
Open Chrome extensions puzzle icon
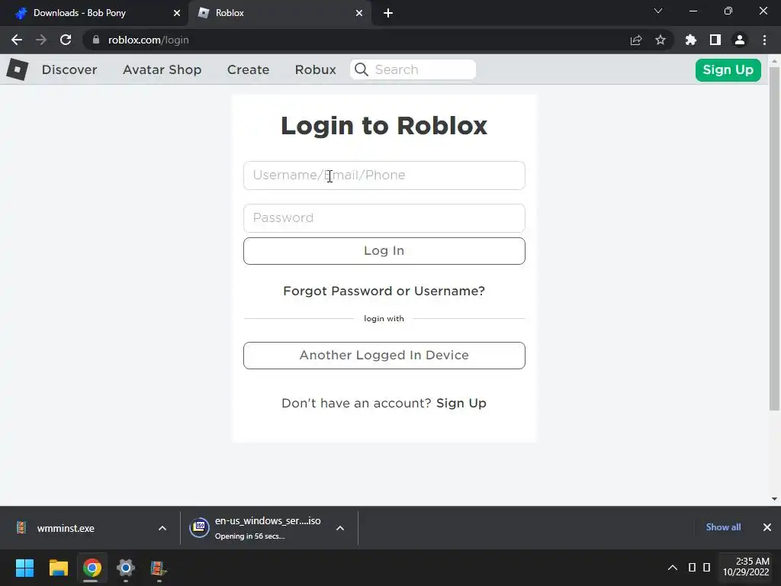[x=691, y=40]
